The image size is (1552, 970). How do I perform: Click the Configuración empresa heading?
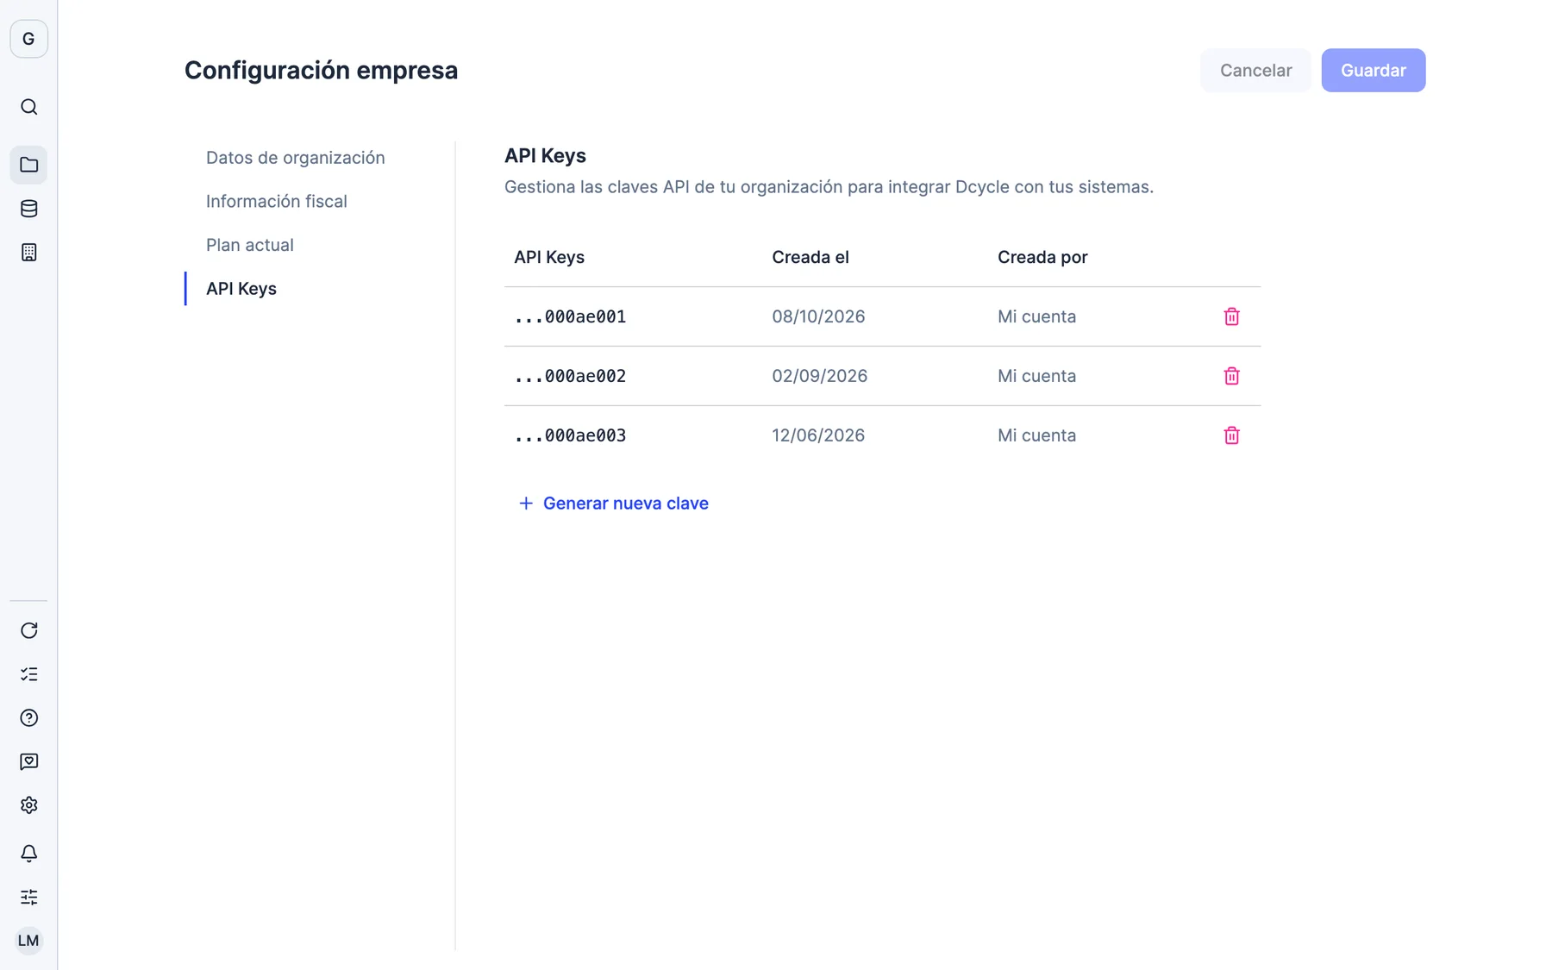321,71
